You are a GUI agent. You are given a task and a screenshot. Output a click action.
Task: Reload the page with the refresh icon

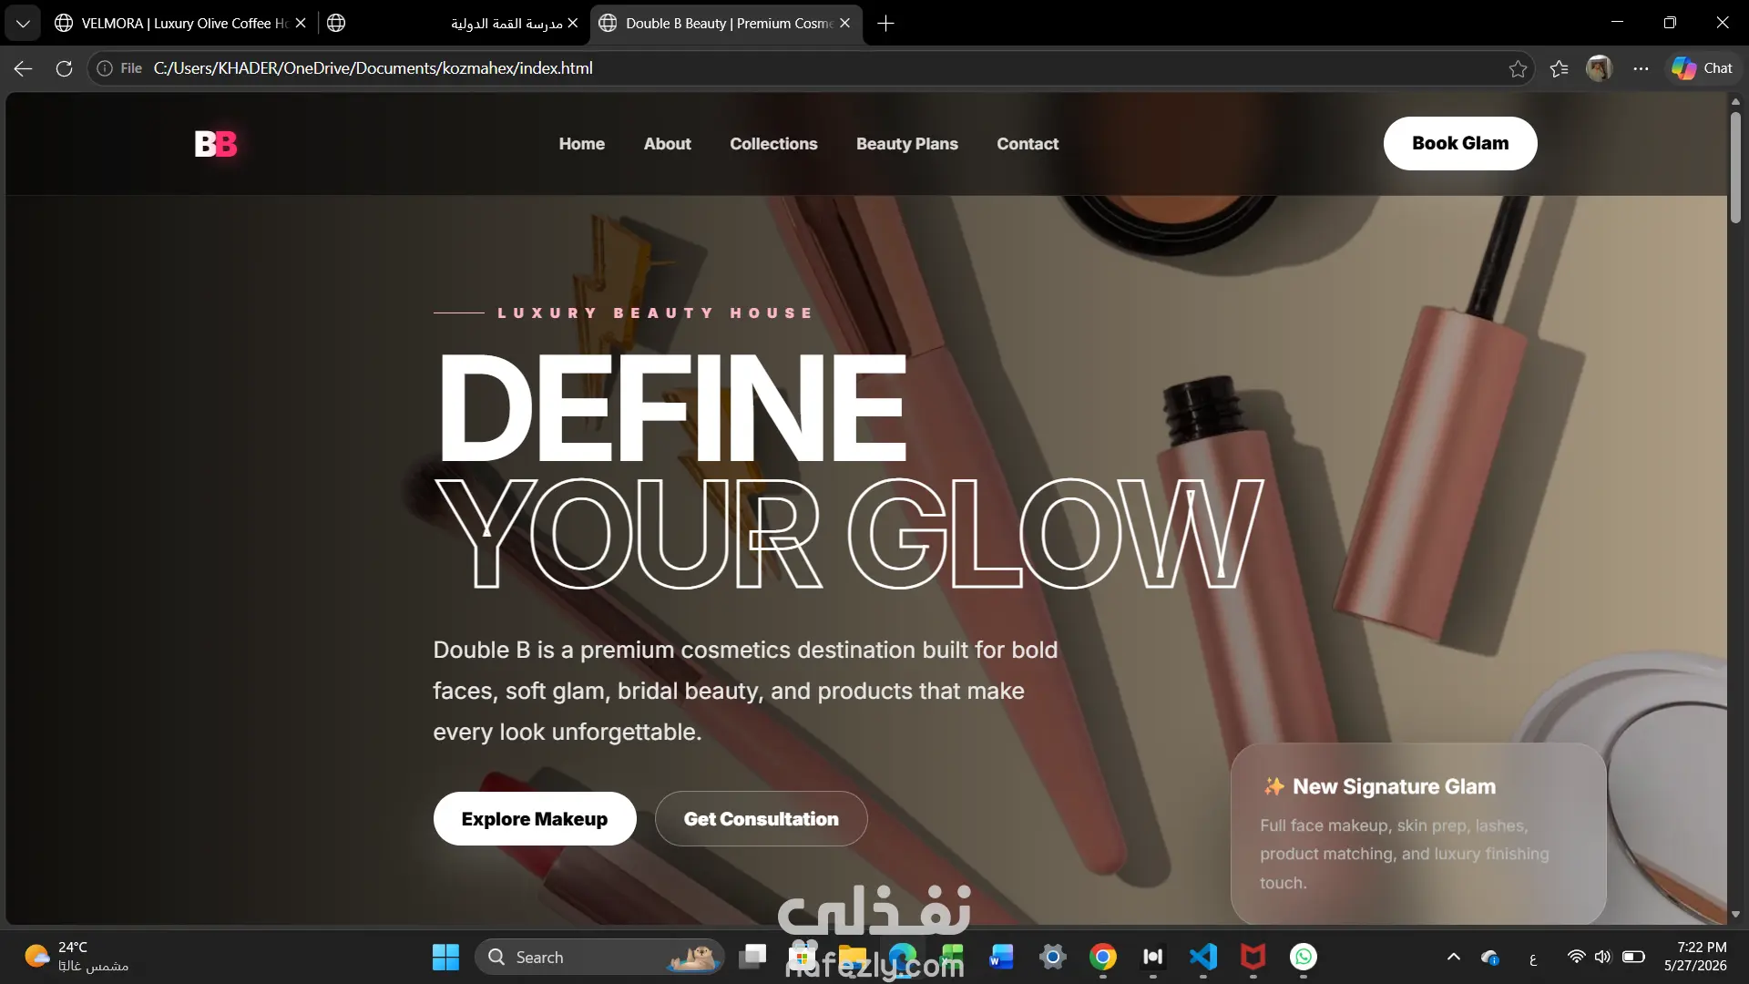pyautogui.click(x=64, y=68)
